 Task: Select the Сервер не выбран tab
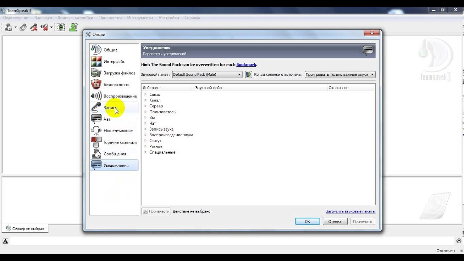click(25, 229)
